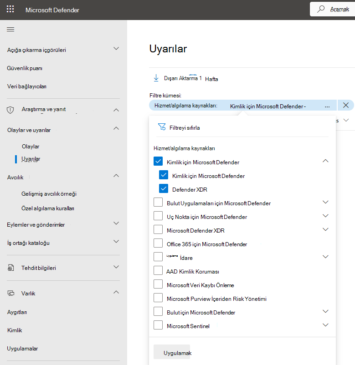Open Kimlik under Varlık
Image resolution: width=355 pixels, height=365 pixels.
click(15, 330)
